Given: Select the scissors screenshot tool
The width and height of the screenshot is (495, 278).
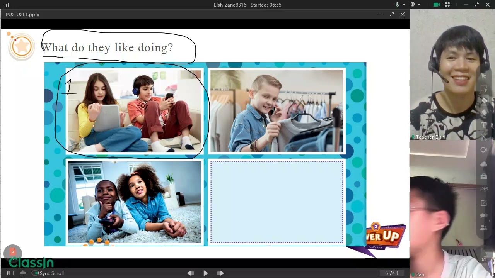Looking at the screenshot, I should tap(484, 137).
